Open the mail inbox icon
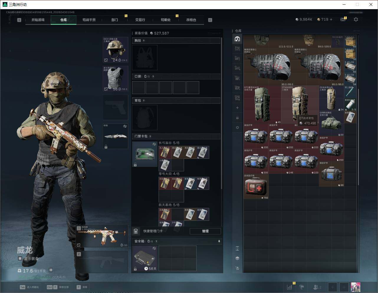This screenshot has height=293, width=378. coord(343,19)
